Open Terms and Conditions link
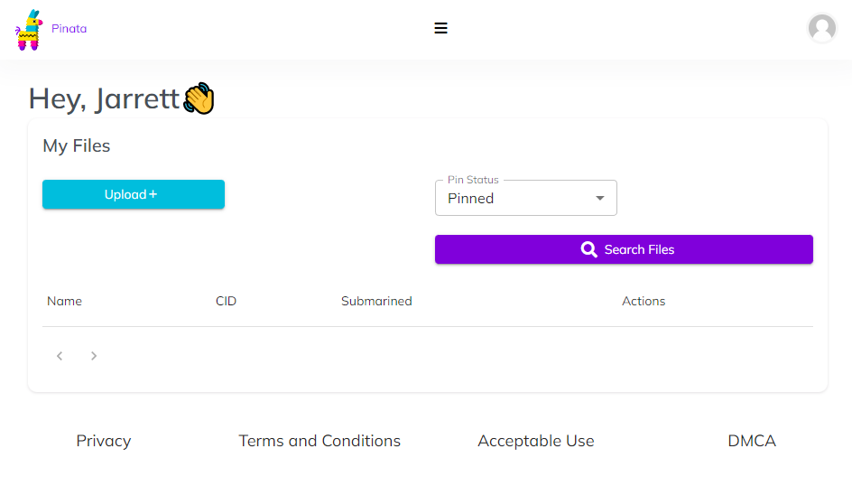The height and width of the screenshot is (486, 852). click(x=319, y=441)
